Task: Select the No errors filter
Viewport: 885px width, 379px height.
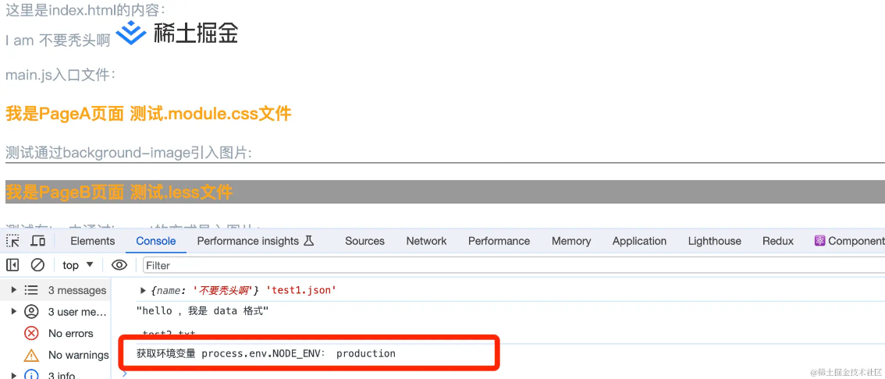Action: tap(70, 333)
